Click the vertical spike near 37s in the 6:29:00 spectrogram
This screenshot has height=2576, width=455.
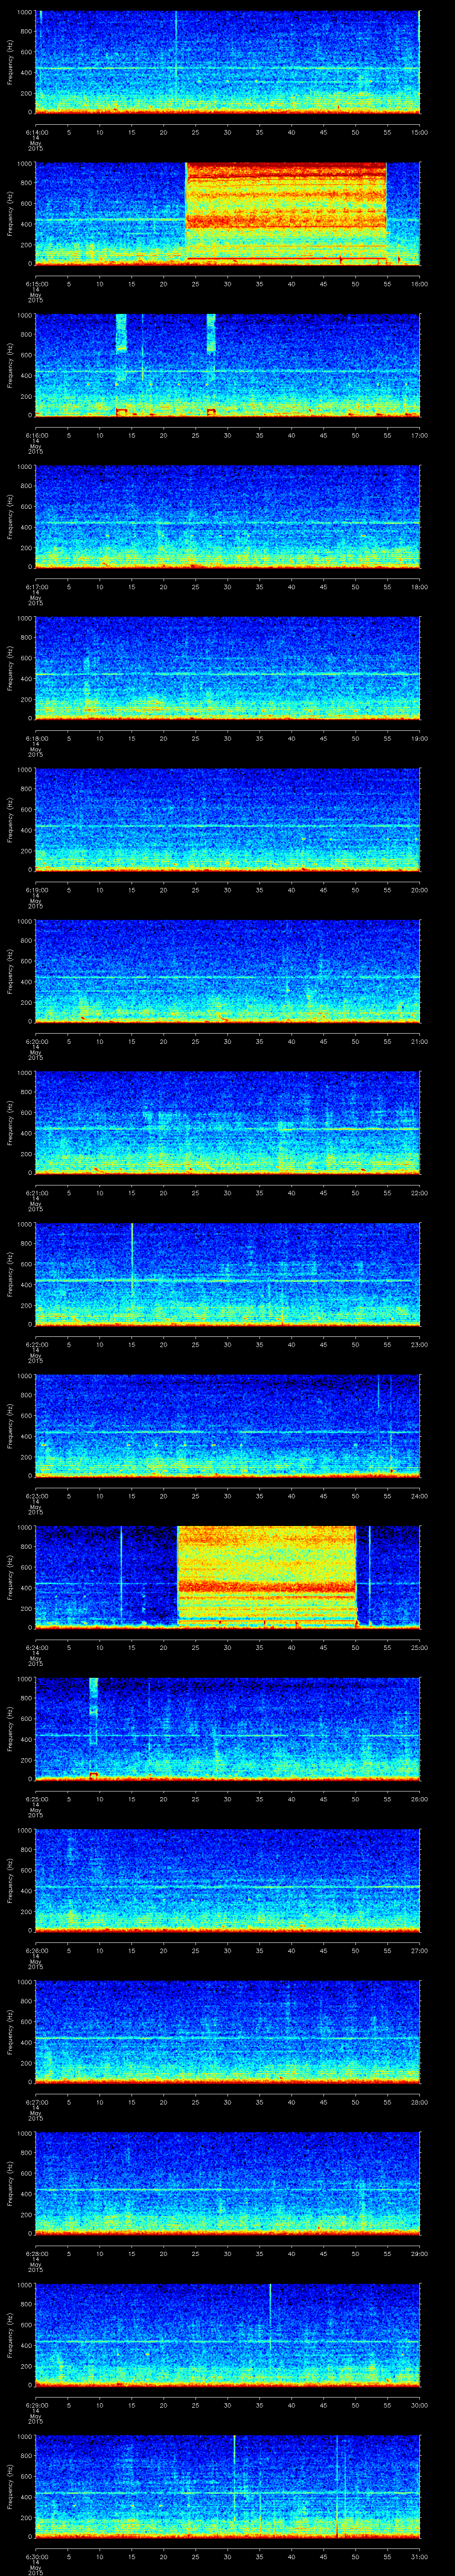click(270, 2318)
